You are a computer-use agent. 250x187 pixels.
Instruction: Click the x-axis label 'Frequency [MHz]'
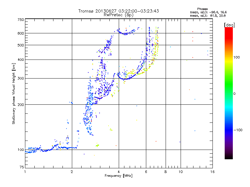click(118, 176)
